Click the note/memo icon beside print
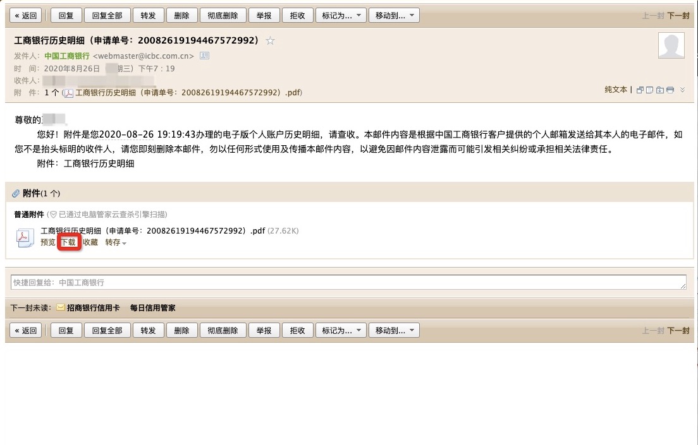Viewport: 698px width, 445px height. 649,90
